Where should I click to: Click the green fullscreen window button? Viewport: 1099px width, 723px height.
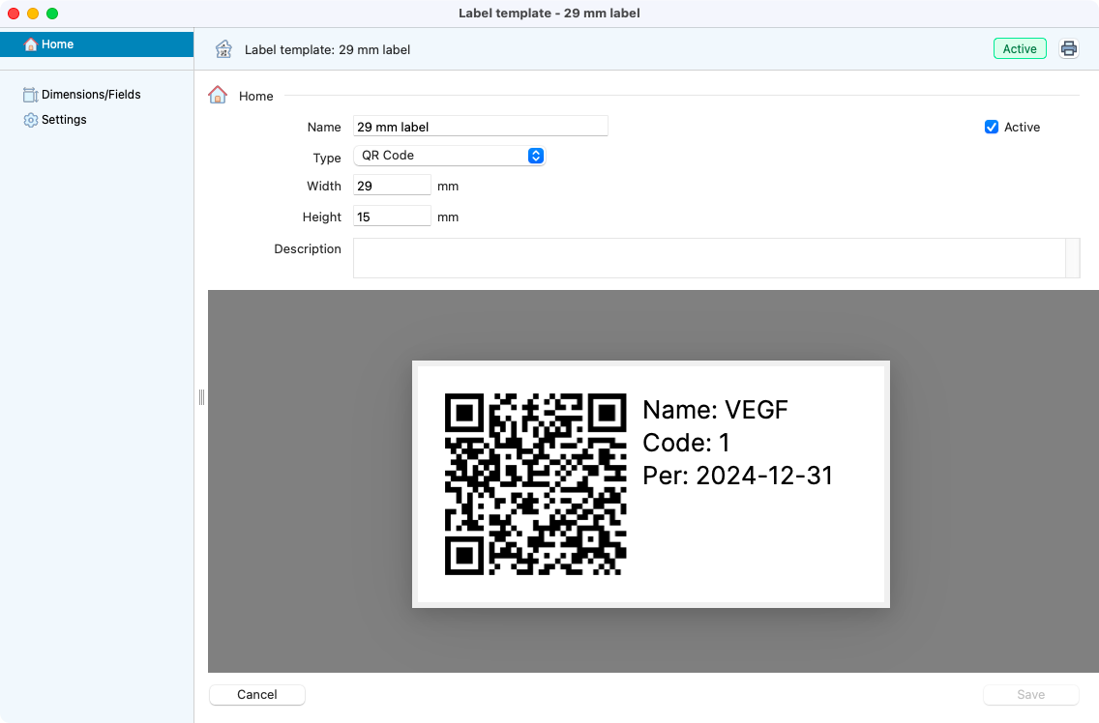click(x=52, y=14)
